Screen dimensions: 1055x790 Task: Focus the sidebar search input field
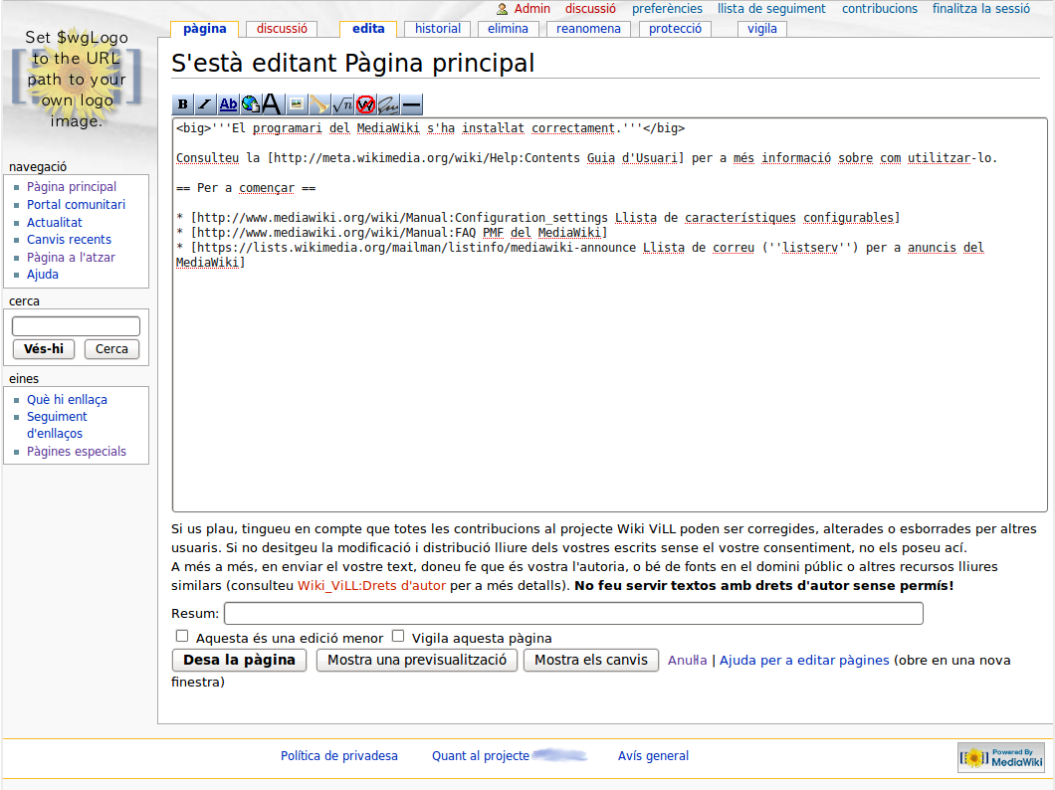pyautogui.click(x=76, y=326)
